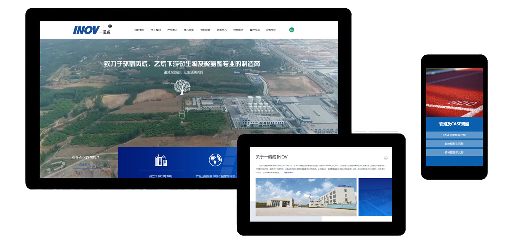Click the red running track image
Viewport: 514px width, 240px height.
[454, 92]
